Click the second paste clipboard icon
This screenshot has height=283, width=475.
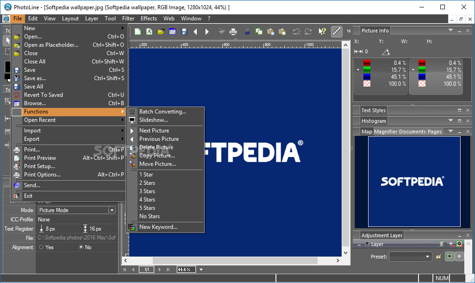(x=282, y=31)
